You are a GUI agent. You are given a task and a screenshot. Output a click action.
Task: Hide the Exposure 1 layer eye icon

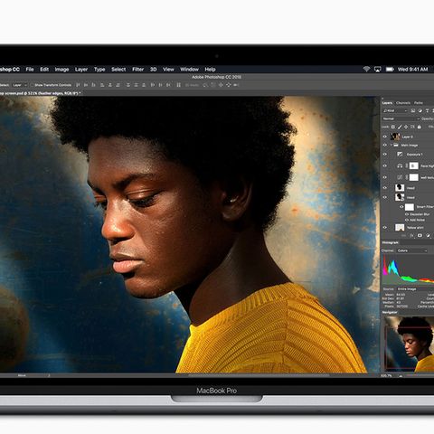pos(385,155)
